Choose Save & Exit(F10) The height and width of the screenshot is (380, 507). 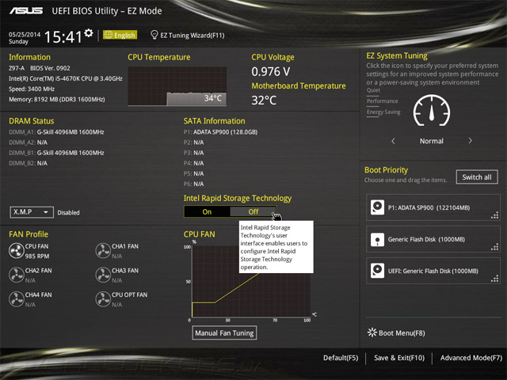click(x=399, y=358)
